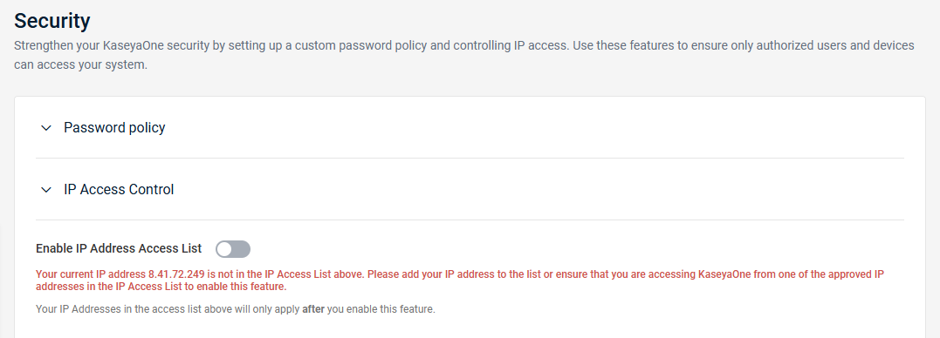The image size is (940, 338).
Task: Click the bold word after in the note
Action: [313, 310]
